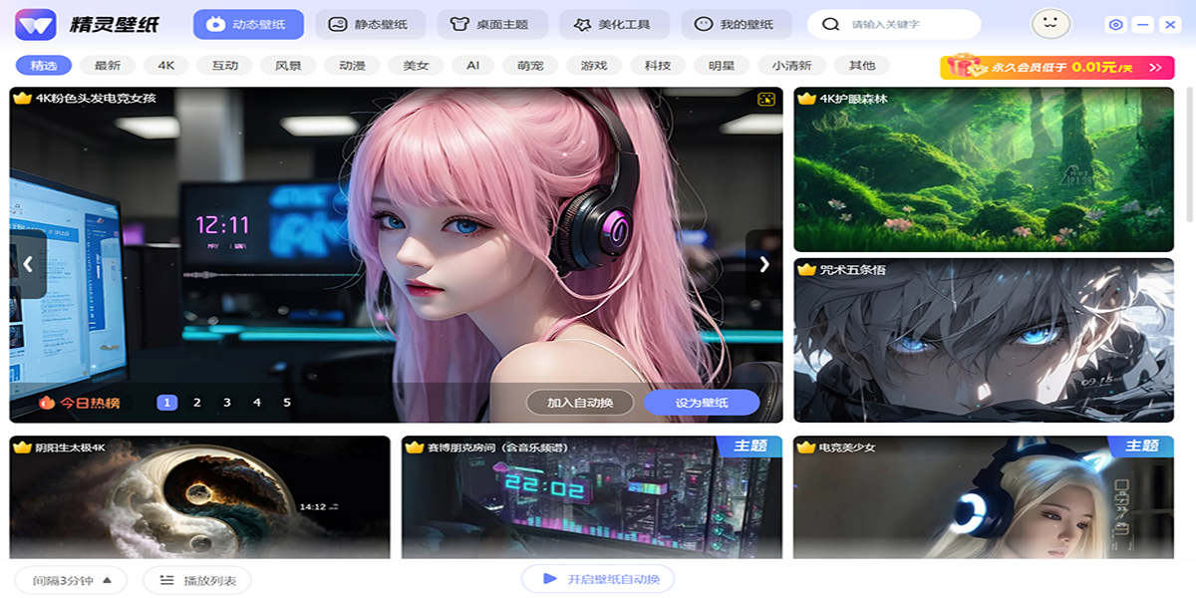
Task: Click the 今日热榜 flame icon
Action: [46, 403]
